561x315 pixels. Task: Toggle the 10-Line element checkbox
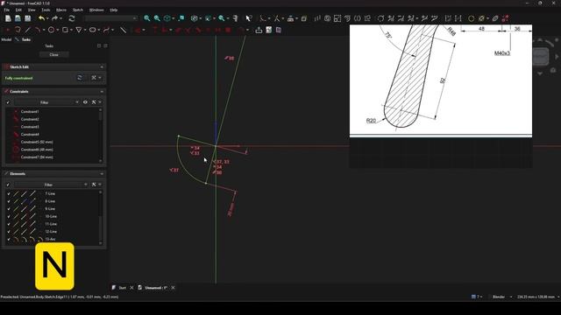point(9,216)
